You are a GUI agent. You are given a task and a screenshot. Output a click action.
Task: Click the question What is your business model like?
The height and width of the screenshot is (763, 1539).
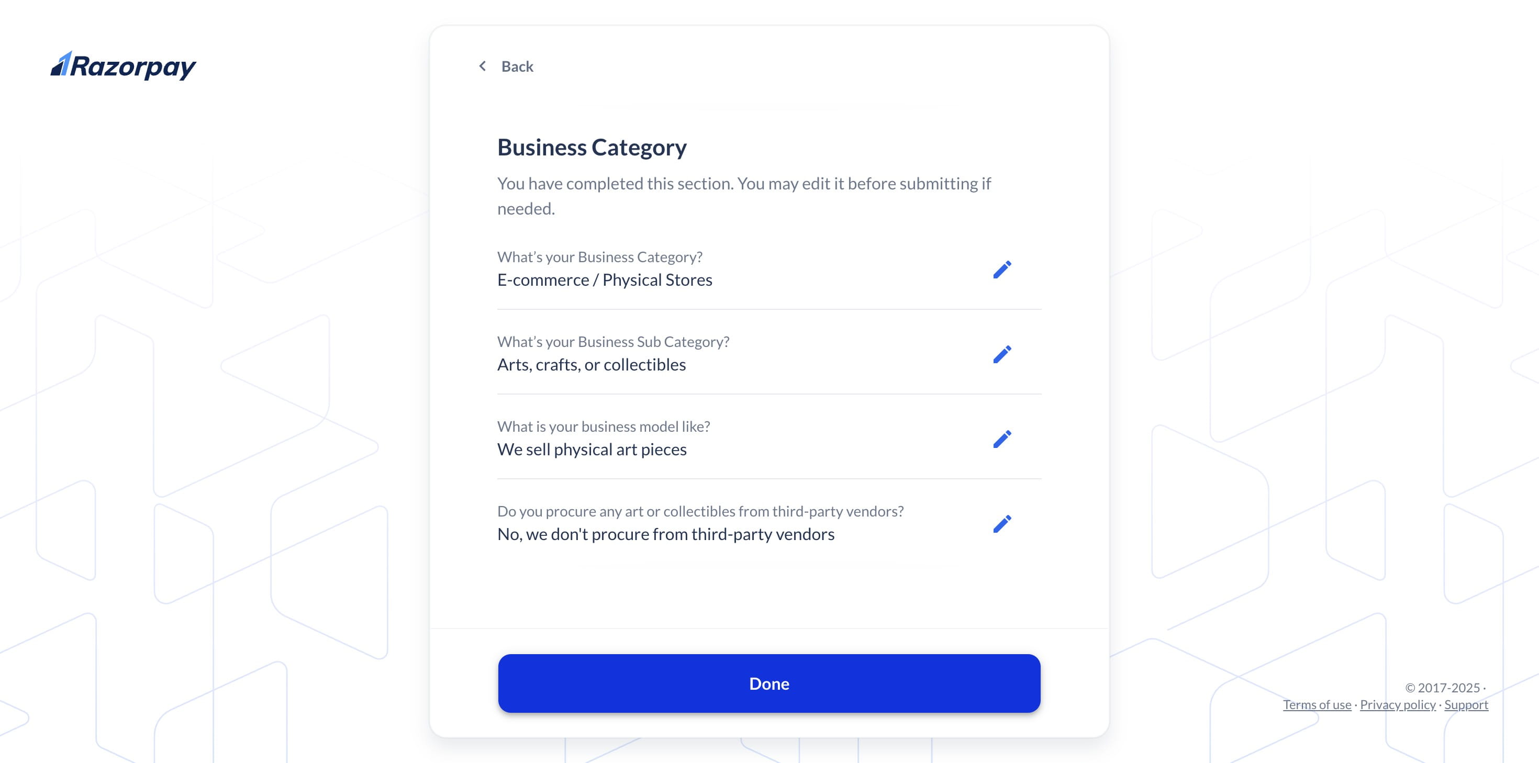(x=604, y=426)
